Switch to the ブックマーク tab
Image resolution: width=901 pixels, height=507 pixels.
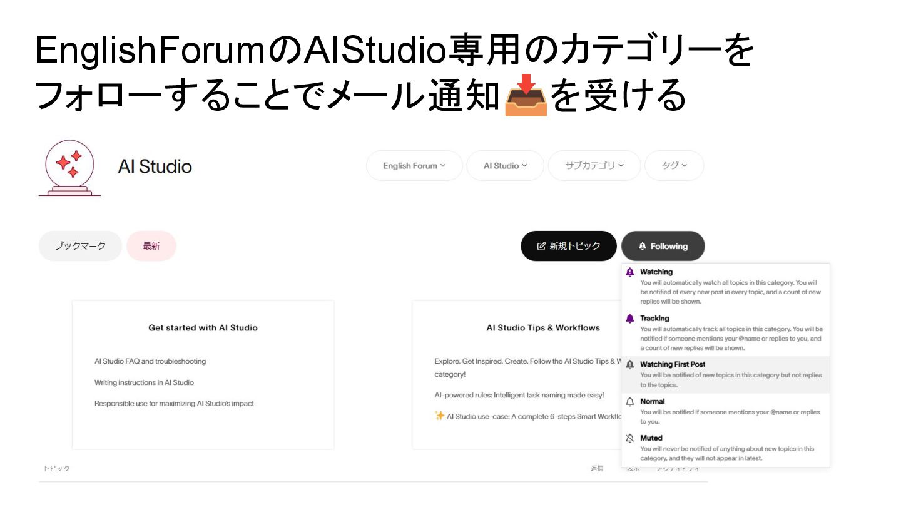[80, 246]
